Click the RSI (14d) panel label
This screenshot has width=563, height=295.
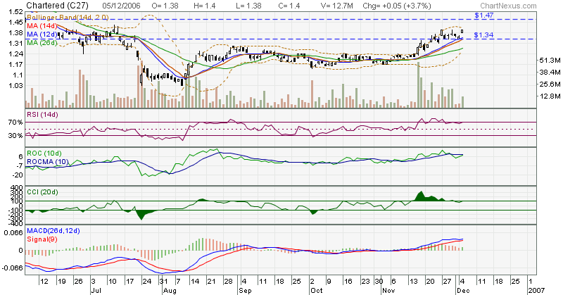42,115
